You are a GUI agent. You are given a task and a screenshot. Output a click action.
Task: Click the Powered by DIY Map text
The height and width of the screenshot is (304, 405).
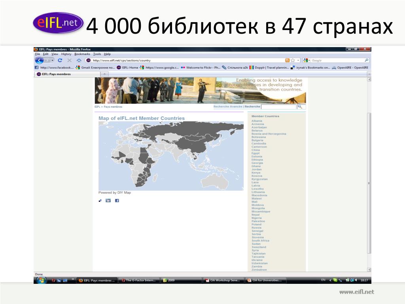115,193
